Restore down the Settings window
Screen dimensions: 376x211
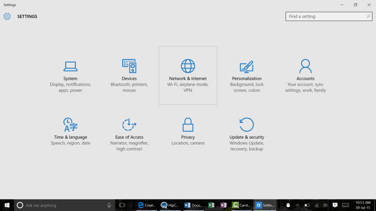(x=355, y=5)
